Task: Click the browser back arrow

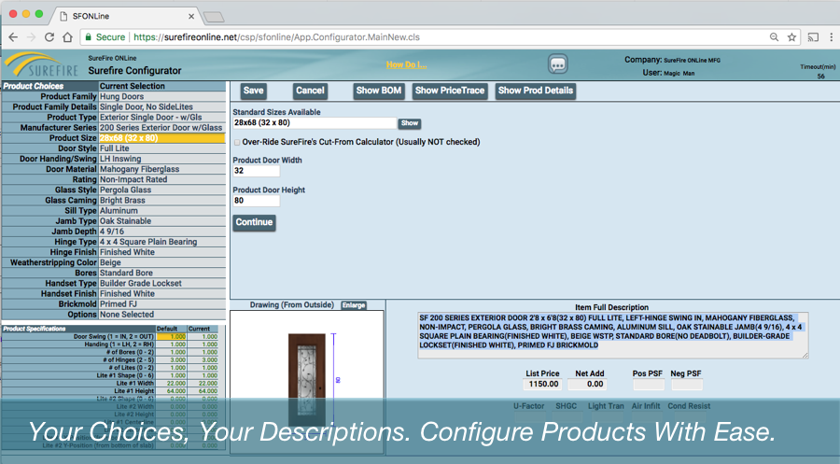Action: [13, 37]
